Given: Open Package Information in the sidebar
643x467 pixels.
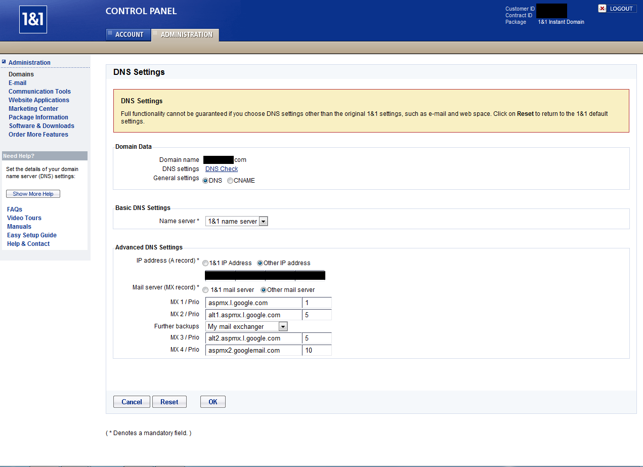Looking at the screenshot, I should click(x=38, y=117).
